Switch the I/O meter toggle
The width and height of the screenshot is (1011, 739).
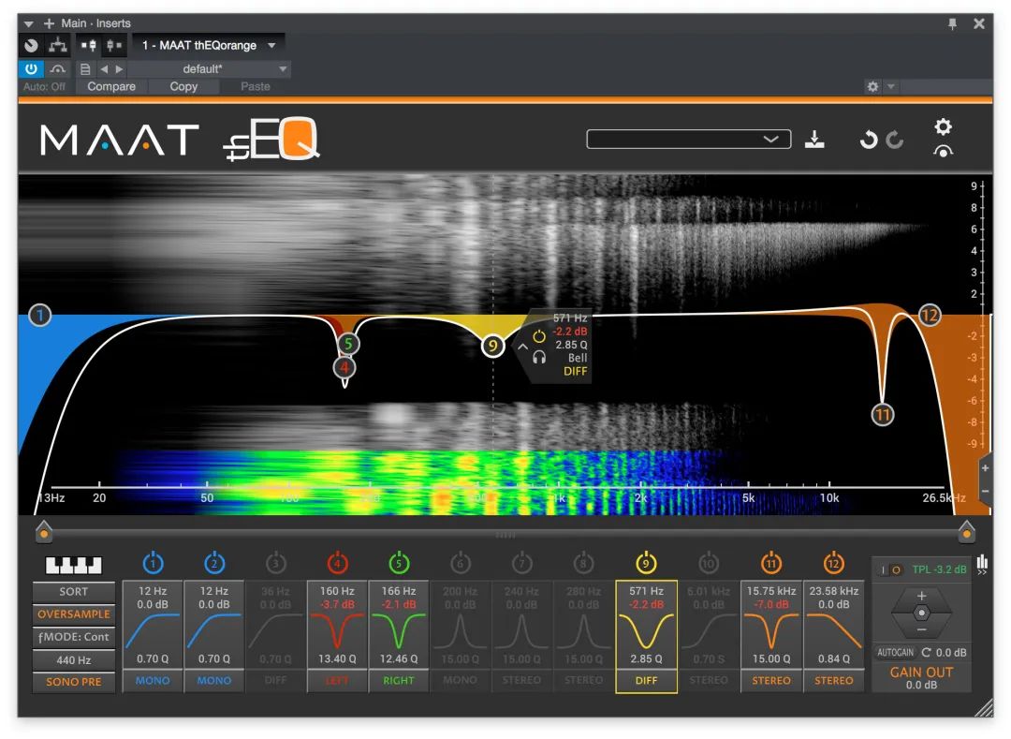[890, 570]
